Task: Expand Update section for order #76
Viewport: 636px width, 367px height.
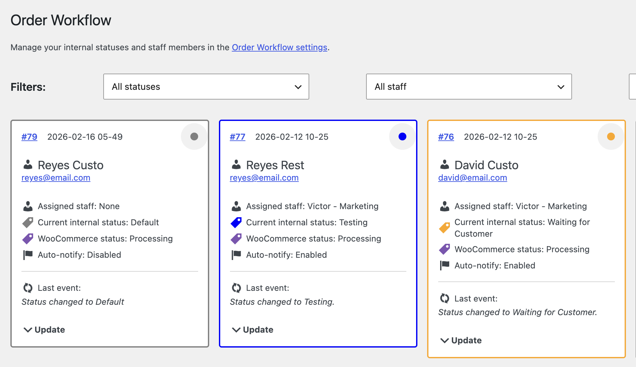Action: tap(461, 340)
